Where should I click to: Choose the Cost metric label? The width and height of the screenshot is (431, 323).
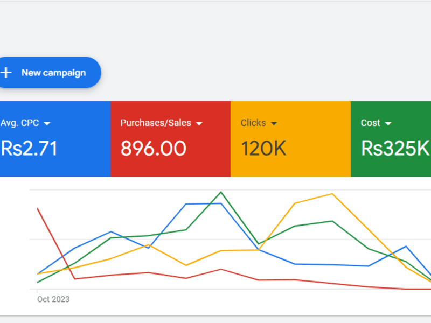[x=370, y=123]
